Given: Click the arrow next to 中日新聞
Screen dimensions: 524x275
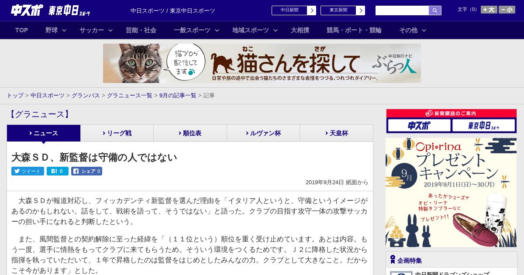Looking at the screenshot, I should pos(312,10).
